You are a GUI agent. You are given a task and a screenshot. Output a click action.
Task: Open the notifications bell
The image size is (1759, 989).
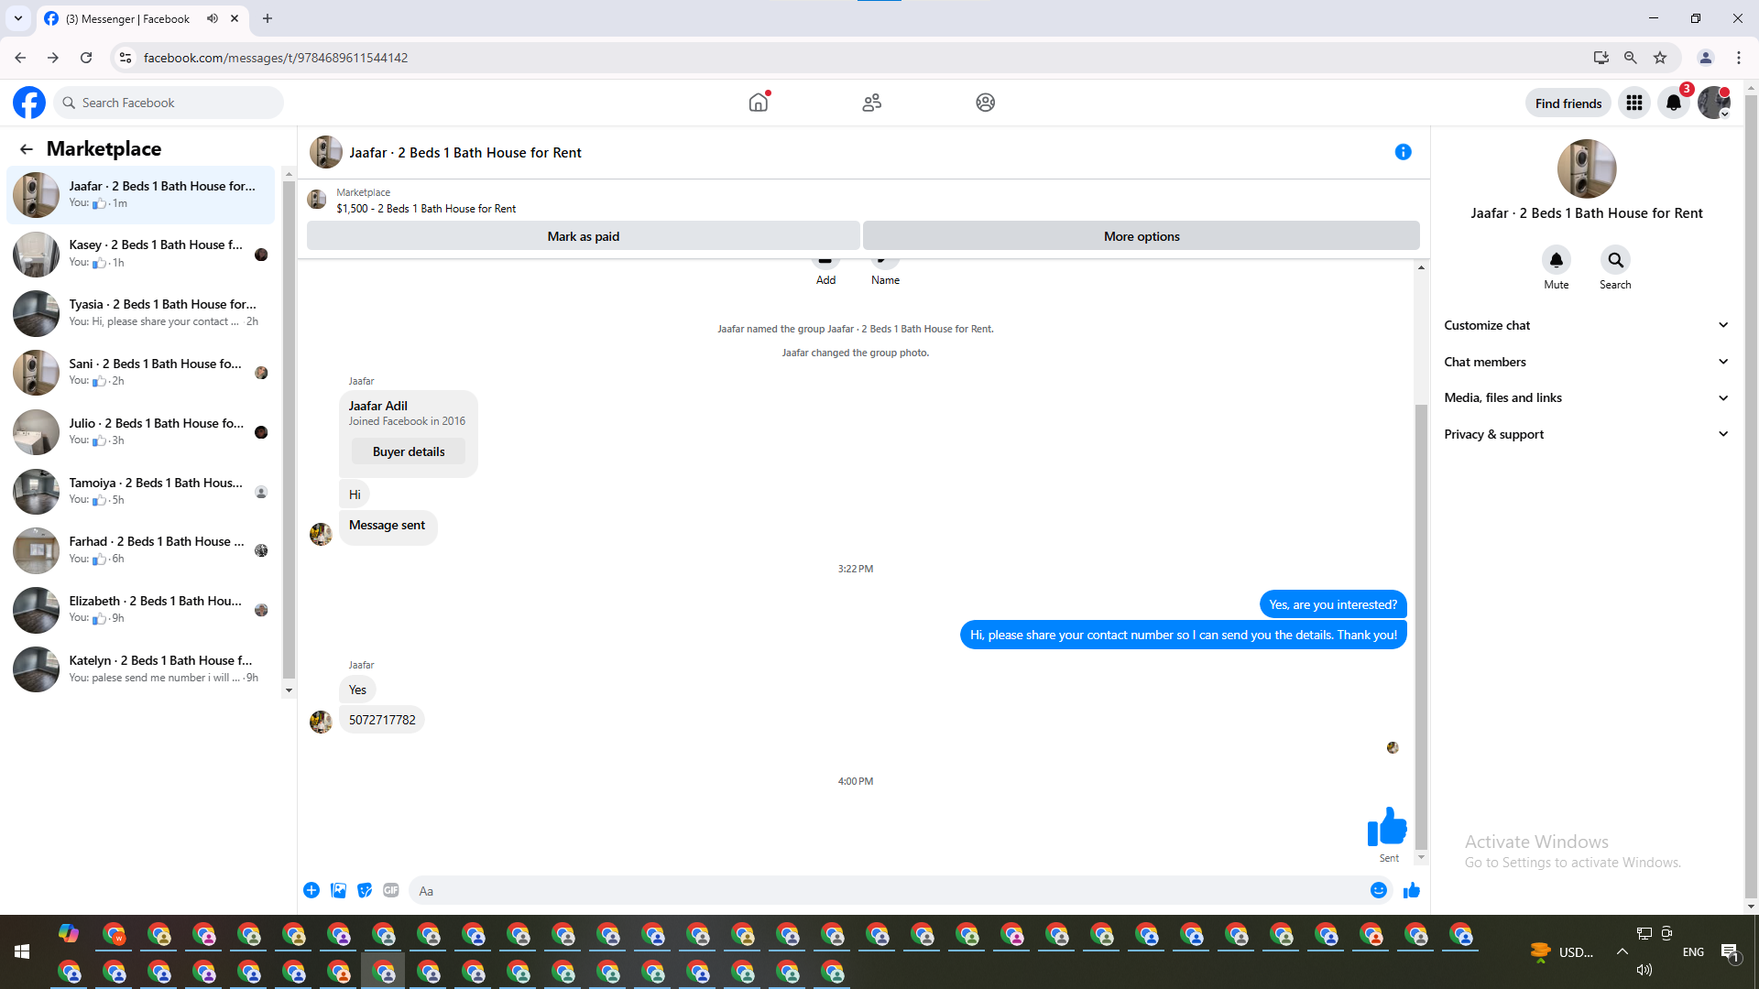coord(1673,103)
